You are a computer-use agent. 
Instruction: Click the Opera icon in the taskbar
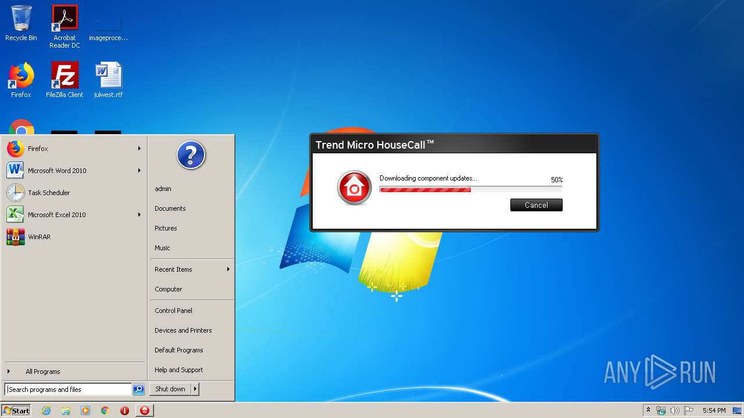124,410
